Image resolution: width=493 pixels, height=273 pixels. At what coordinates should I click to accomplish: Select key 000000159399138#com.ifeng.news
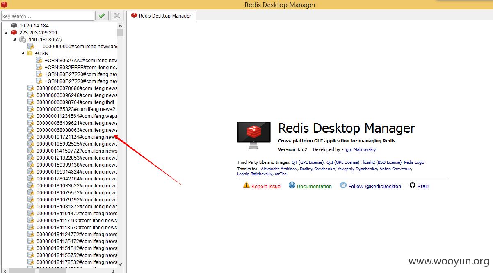77,165
